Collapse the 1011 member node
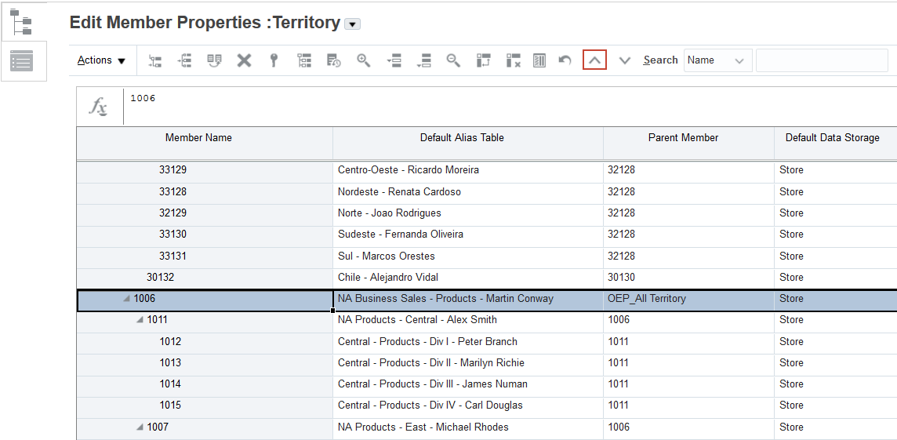 pyautogui.click(x=140, y=320)
